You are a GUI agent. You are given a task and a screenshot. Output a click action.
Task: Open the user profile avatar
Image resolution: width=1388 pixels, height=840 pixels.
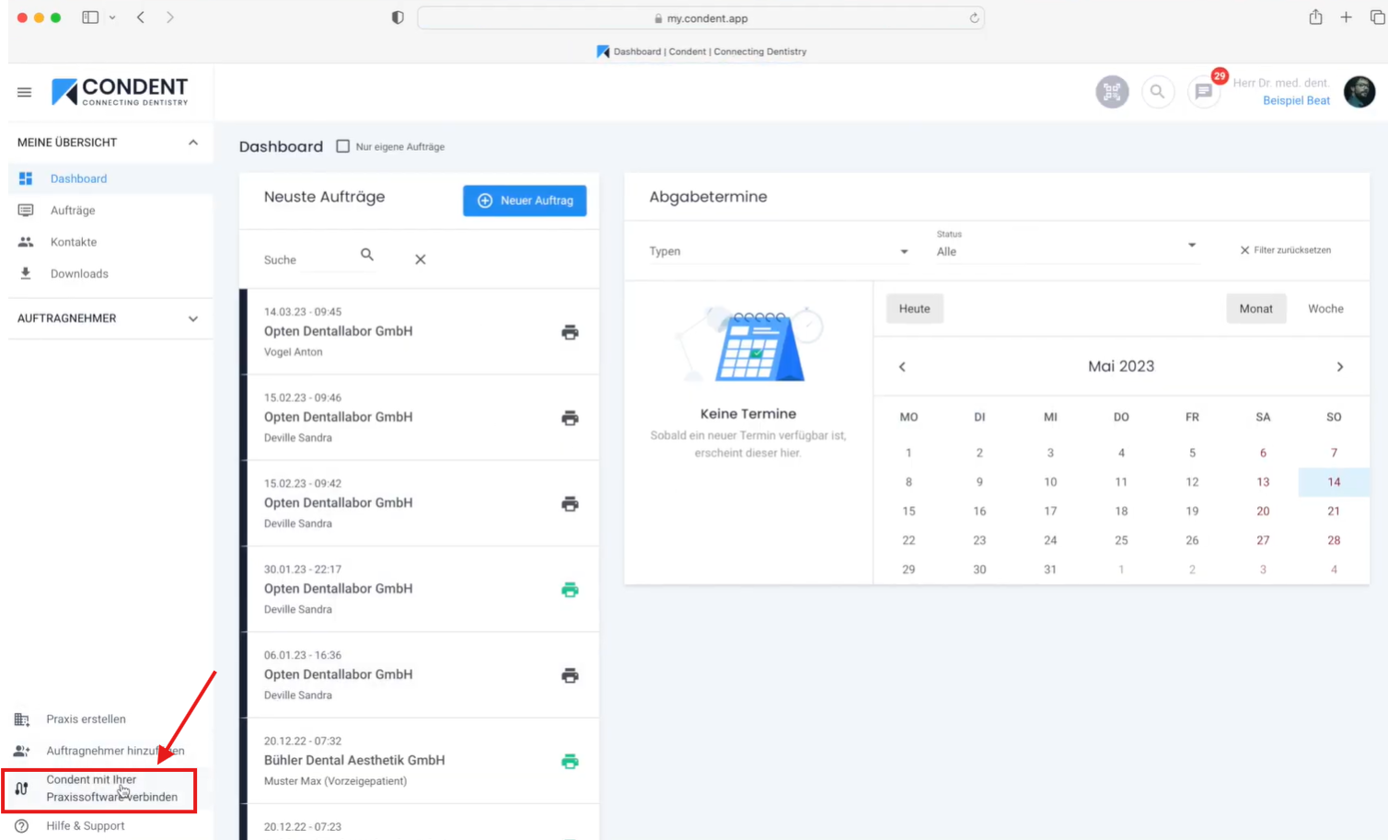pos(1359,91)
